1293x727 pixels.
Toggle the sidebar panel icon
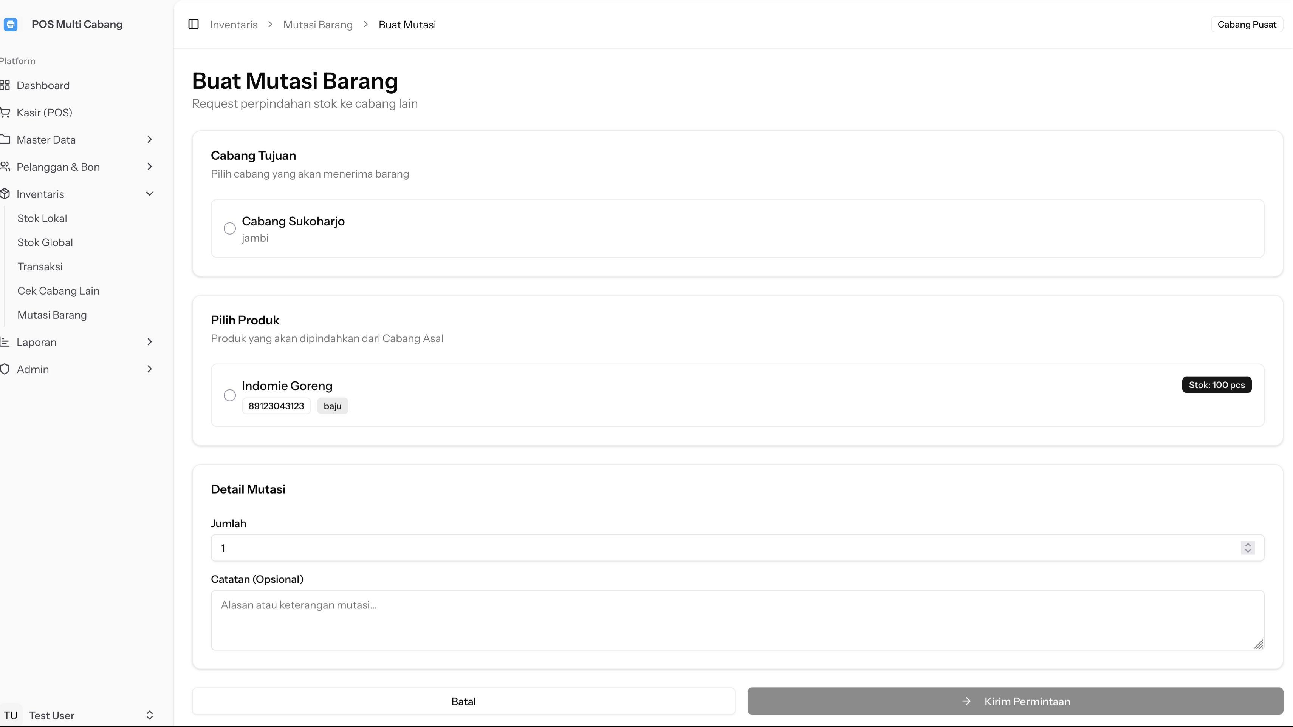tap(193, 24)
